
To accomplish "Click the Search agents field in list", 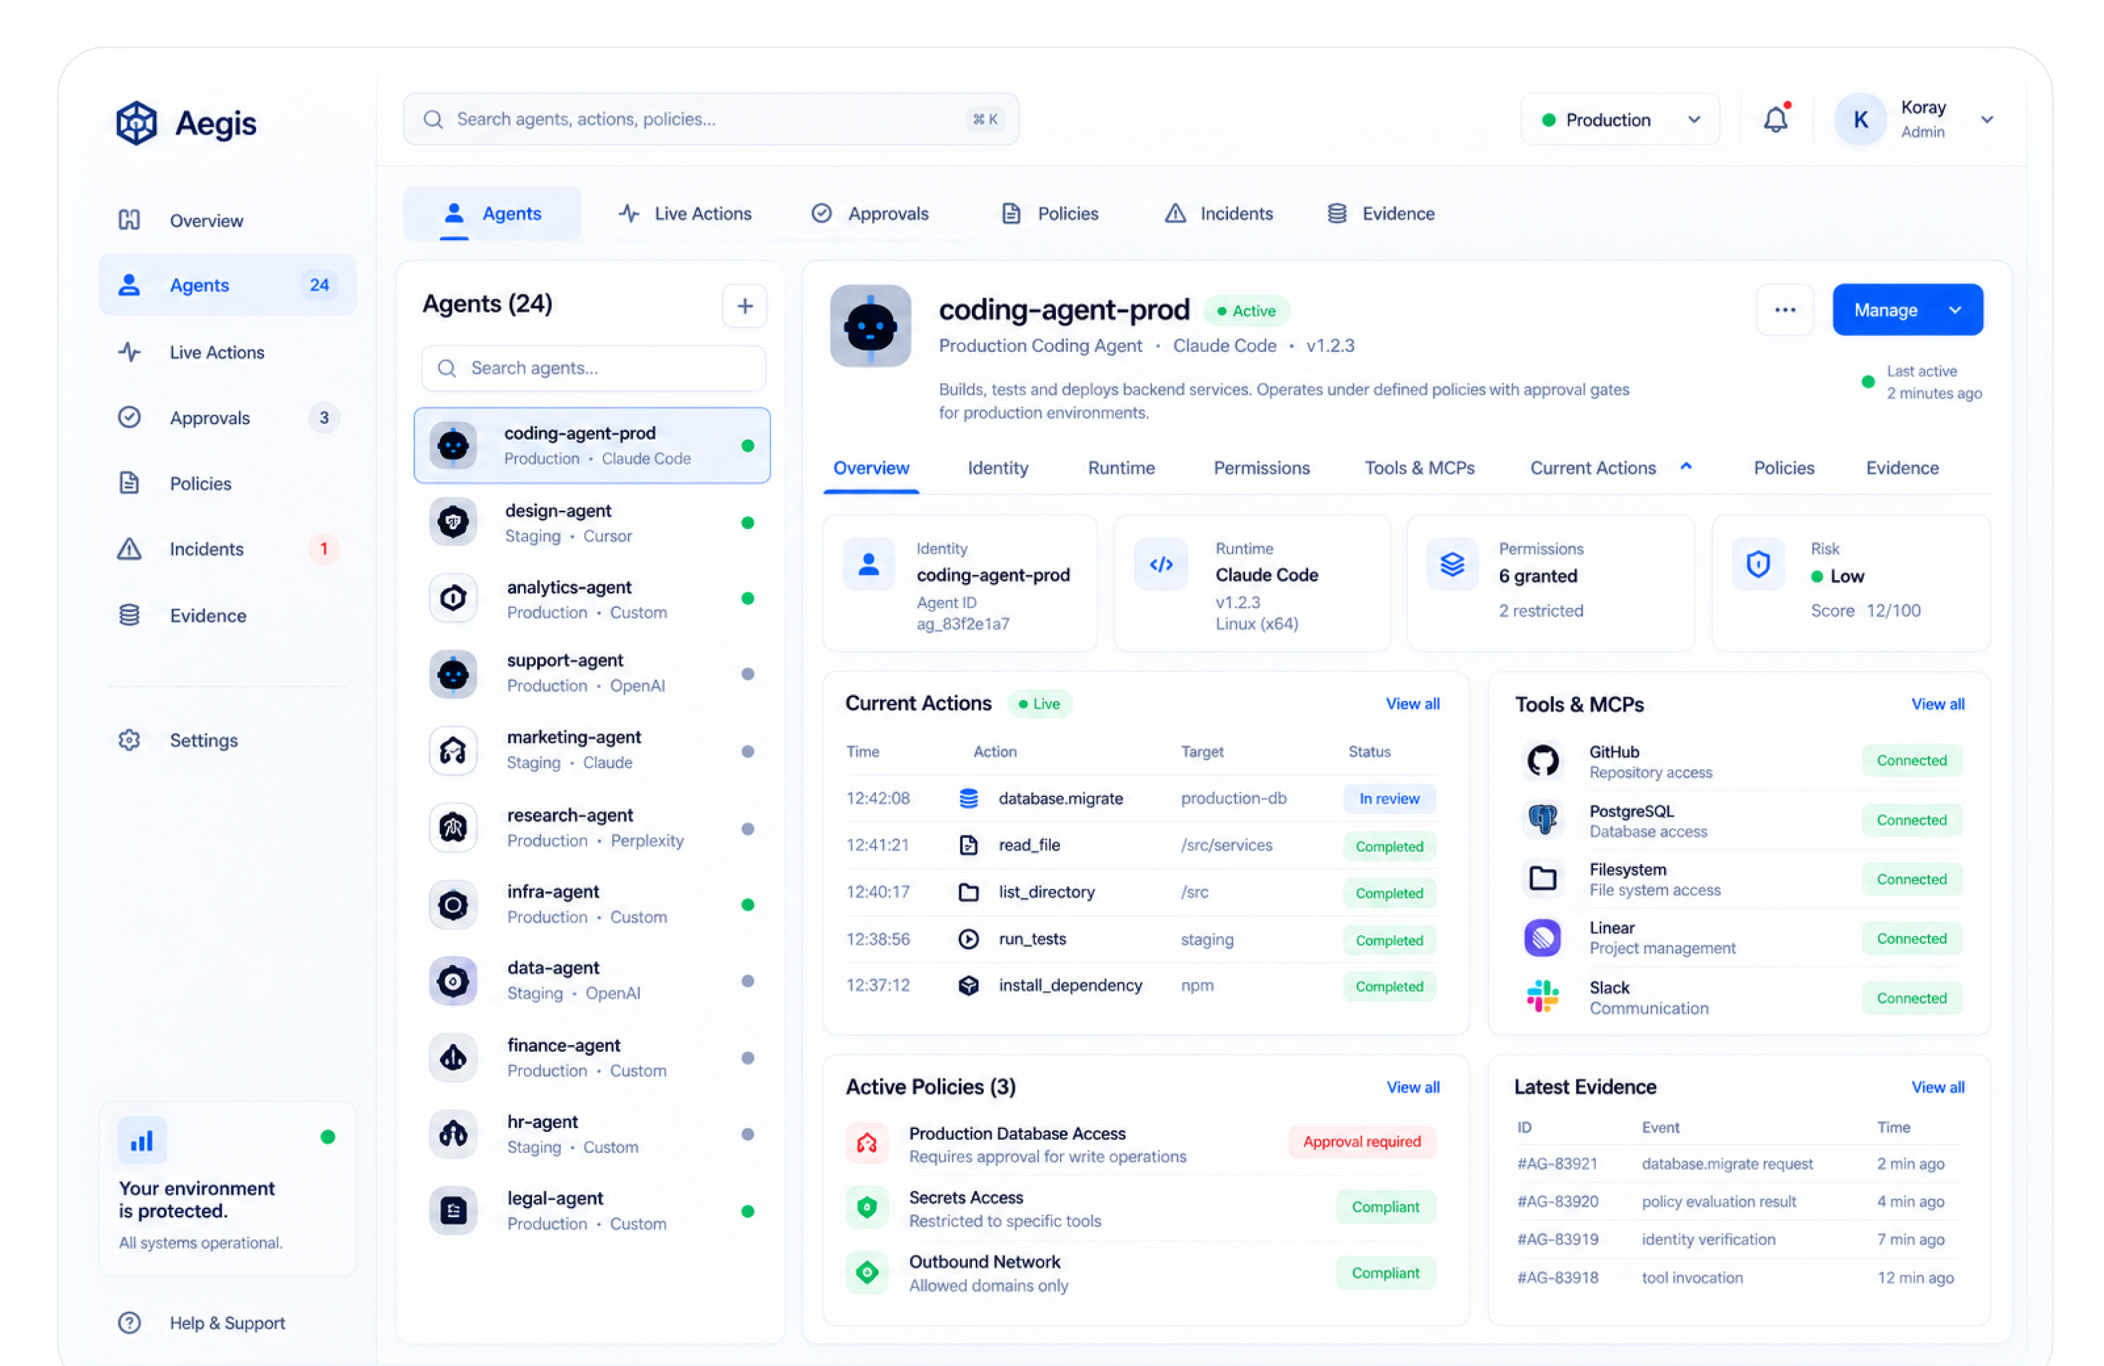I will 593,368.
